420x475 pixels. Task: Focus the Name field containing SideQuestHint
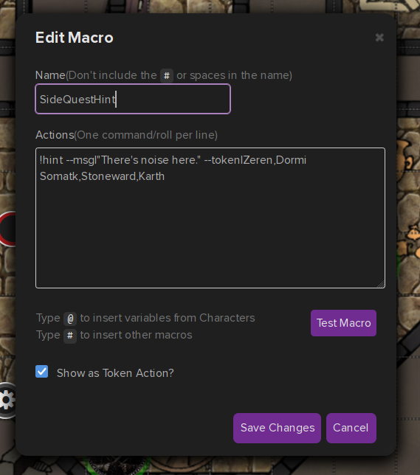click(x=133, y=99)
